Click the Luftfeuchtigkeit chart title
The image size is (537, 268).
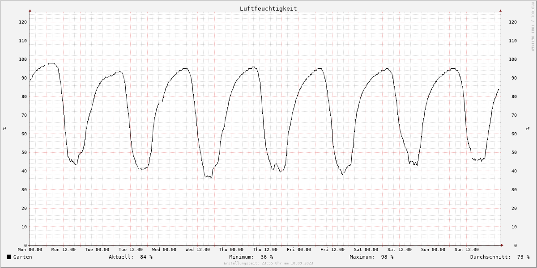(268, 8)
